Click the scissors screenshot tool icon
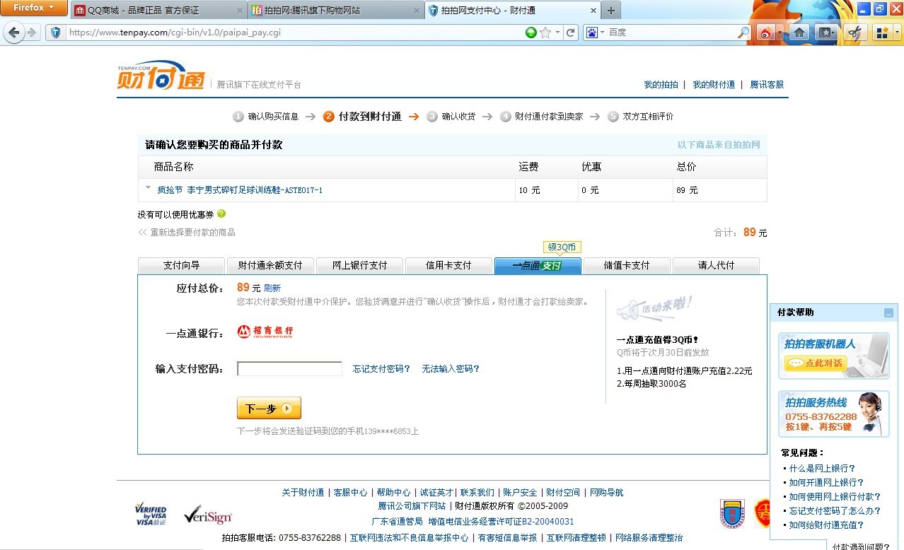 tap(854, 33)
